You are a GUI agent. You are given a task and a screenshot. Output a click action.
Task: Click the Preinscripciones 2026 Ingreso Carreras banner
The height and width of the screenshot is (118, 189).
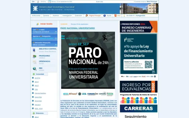139,27
